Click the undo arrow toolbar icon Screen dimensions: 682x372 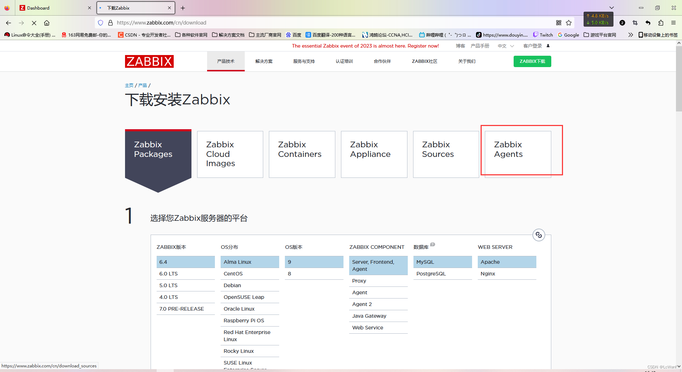point(648,23)
